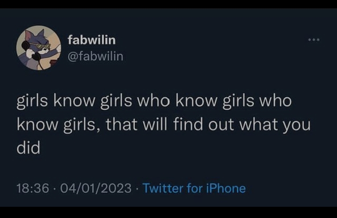
Task: Click the word "Twitter" in the source label
Action: click(x=163, y=188)
